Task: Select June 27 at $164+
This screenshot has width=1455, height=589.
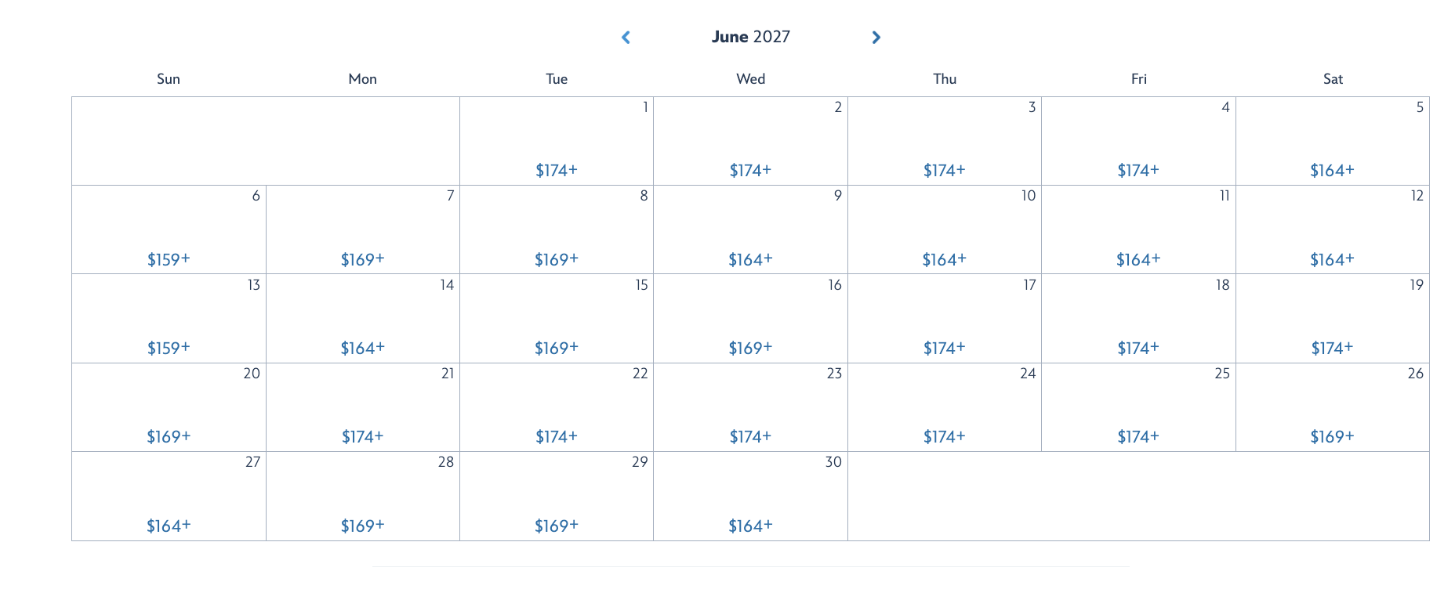Action: [x=169, y=526]
